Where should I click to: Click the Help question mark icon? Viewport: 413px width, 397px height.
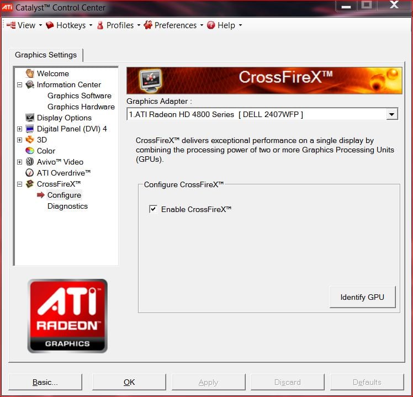click(211, 25)
